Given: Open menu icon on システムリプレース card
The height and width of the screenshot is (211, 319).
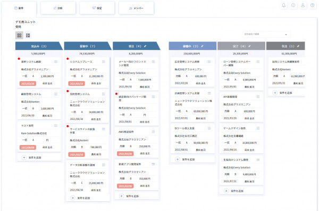Looking at the screenshot, I should click(x=104, y=62).
